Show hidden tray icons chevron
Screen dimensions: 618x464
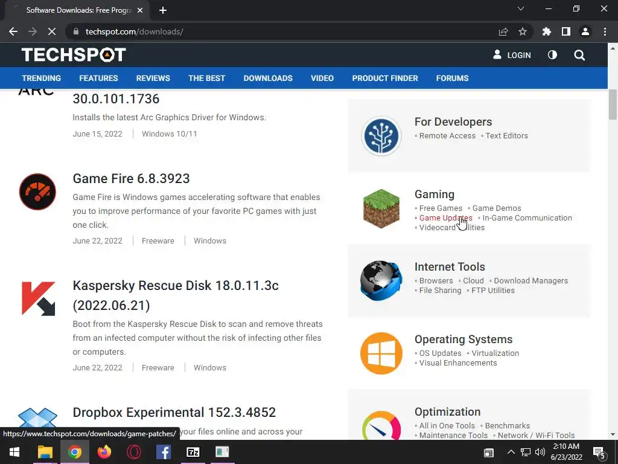coord(511,452)
